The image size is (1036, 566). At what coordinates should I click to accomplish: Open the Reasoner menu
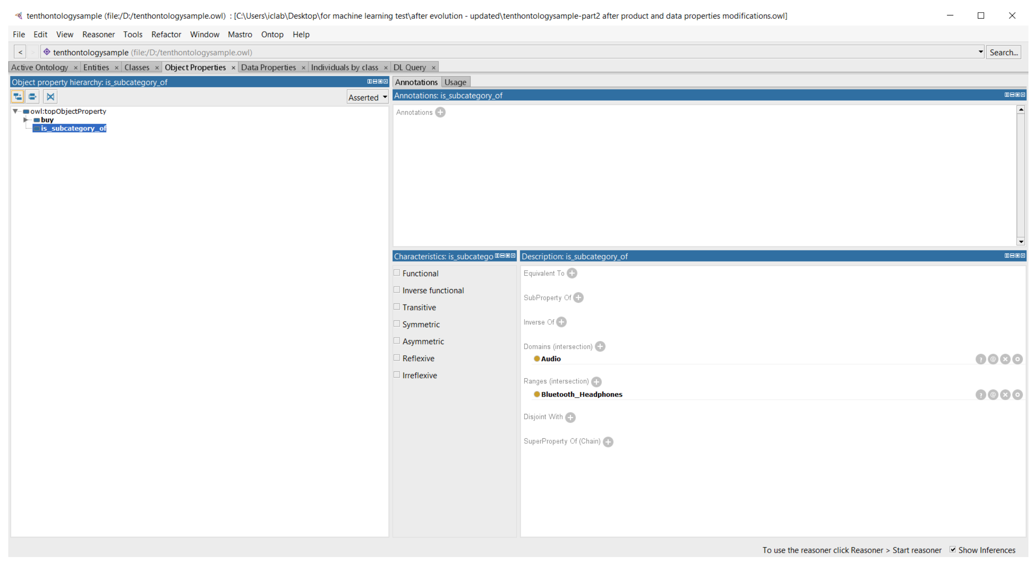tap(98, 34)
